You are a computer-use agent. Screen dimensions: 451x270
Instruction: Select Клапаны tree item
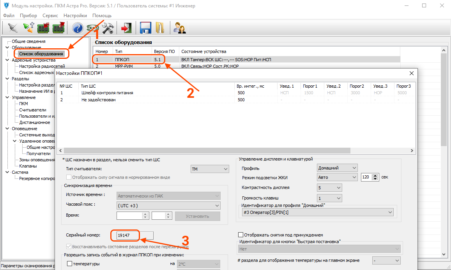pyautogui.click(x=28, y=166)
